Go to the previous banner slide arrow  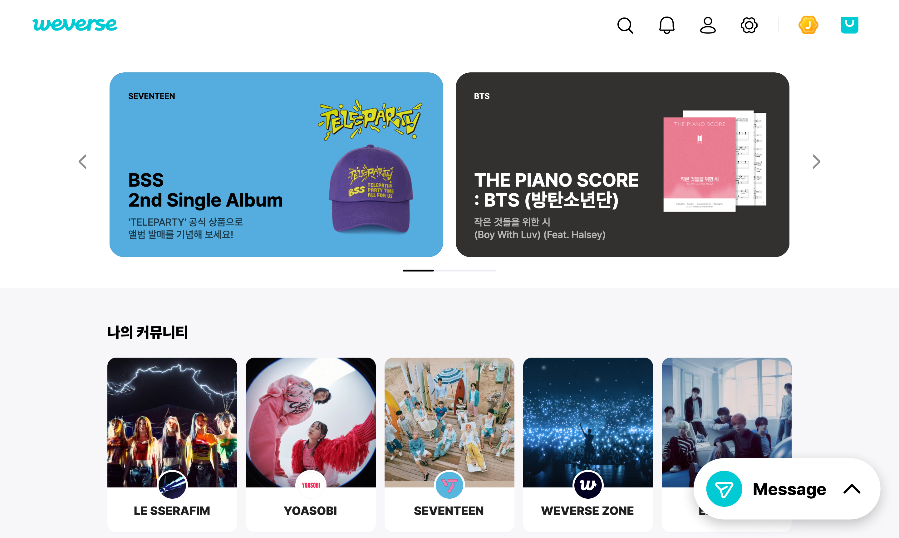[83, 162]
